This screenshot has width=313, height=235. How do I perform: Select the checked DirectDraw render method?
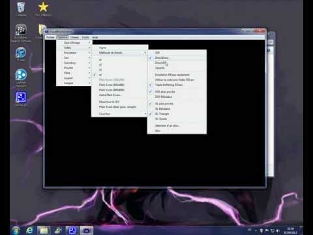(177, 57)
